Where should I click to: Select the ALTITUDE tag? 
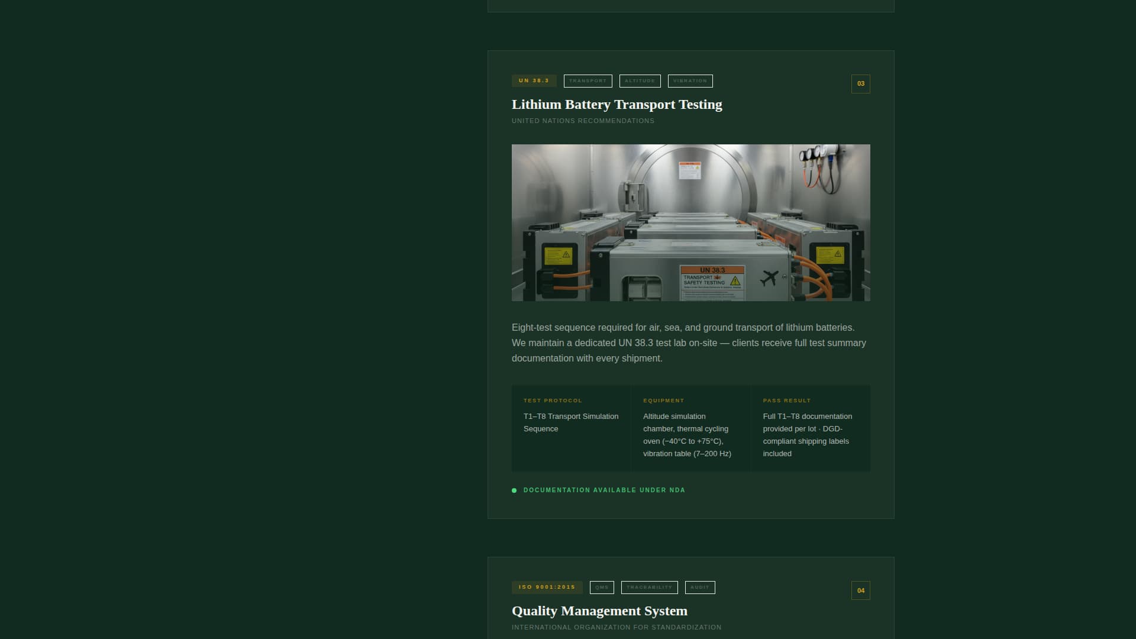point(640,81)
